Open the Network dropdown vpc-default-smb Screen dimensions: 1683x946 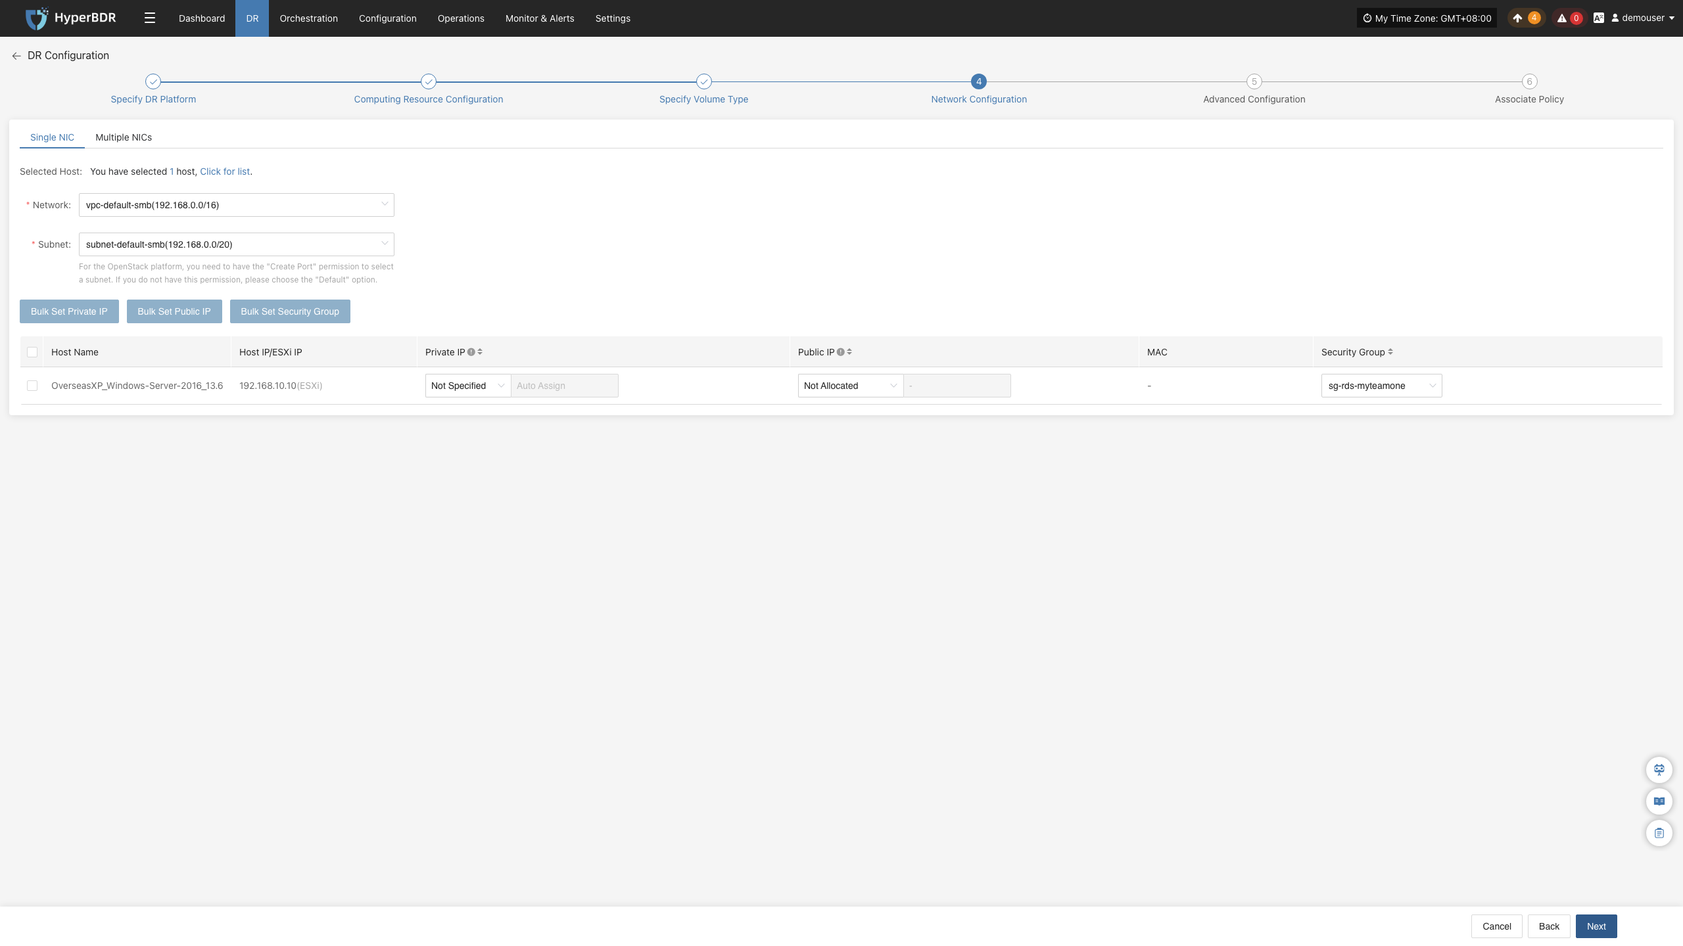[237, 205]
